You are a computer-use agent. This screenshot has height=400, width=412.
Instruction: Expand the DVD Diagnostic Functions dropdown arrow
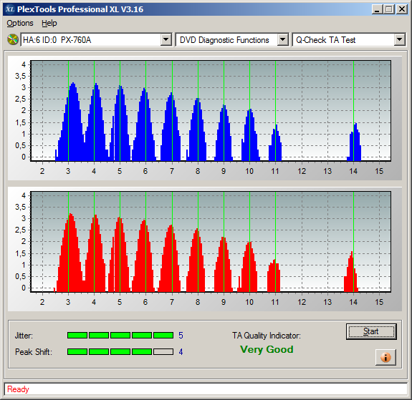point(283,40)
